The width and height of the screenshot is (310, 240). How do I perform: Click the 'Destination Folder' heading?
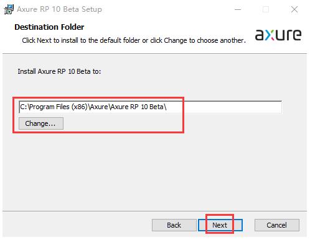[x=49, y=27]
